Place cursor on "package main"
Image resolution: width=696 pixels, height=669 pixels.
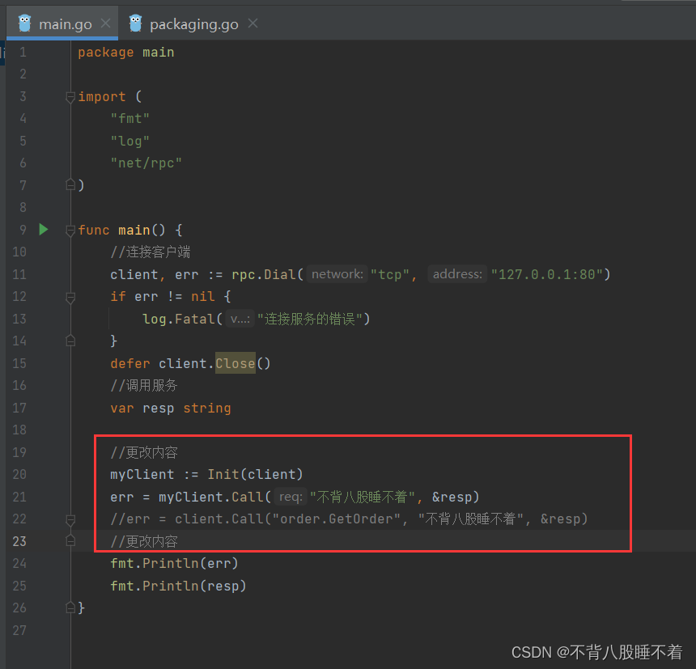126,53
